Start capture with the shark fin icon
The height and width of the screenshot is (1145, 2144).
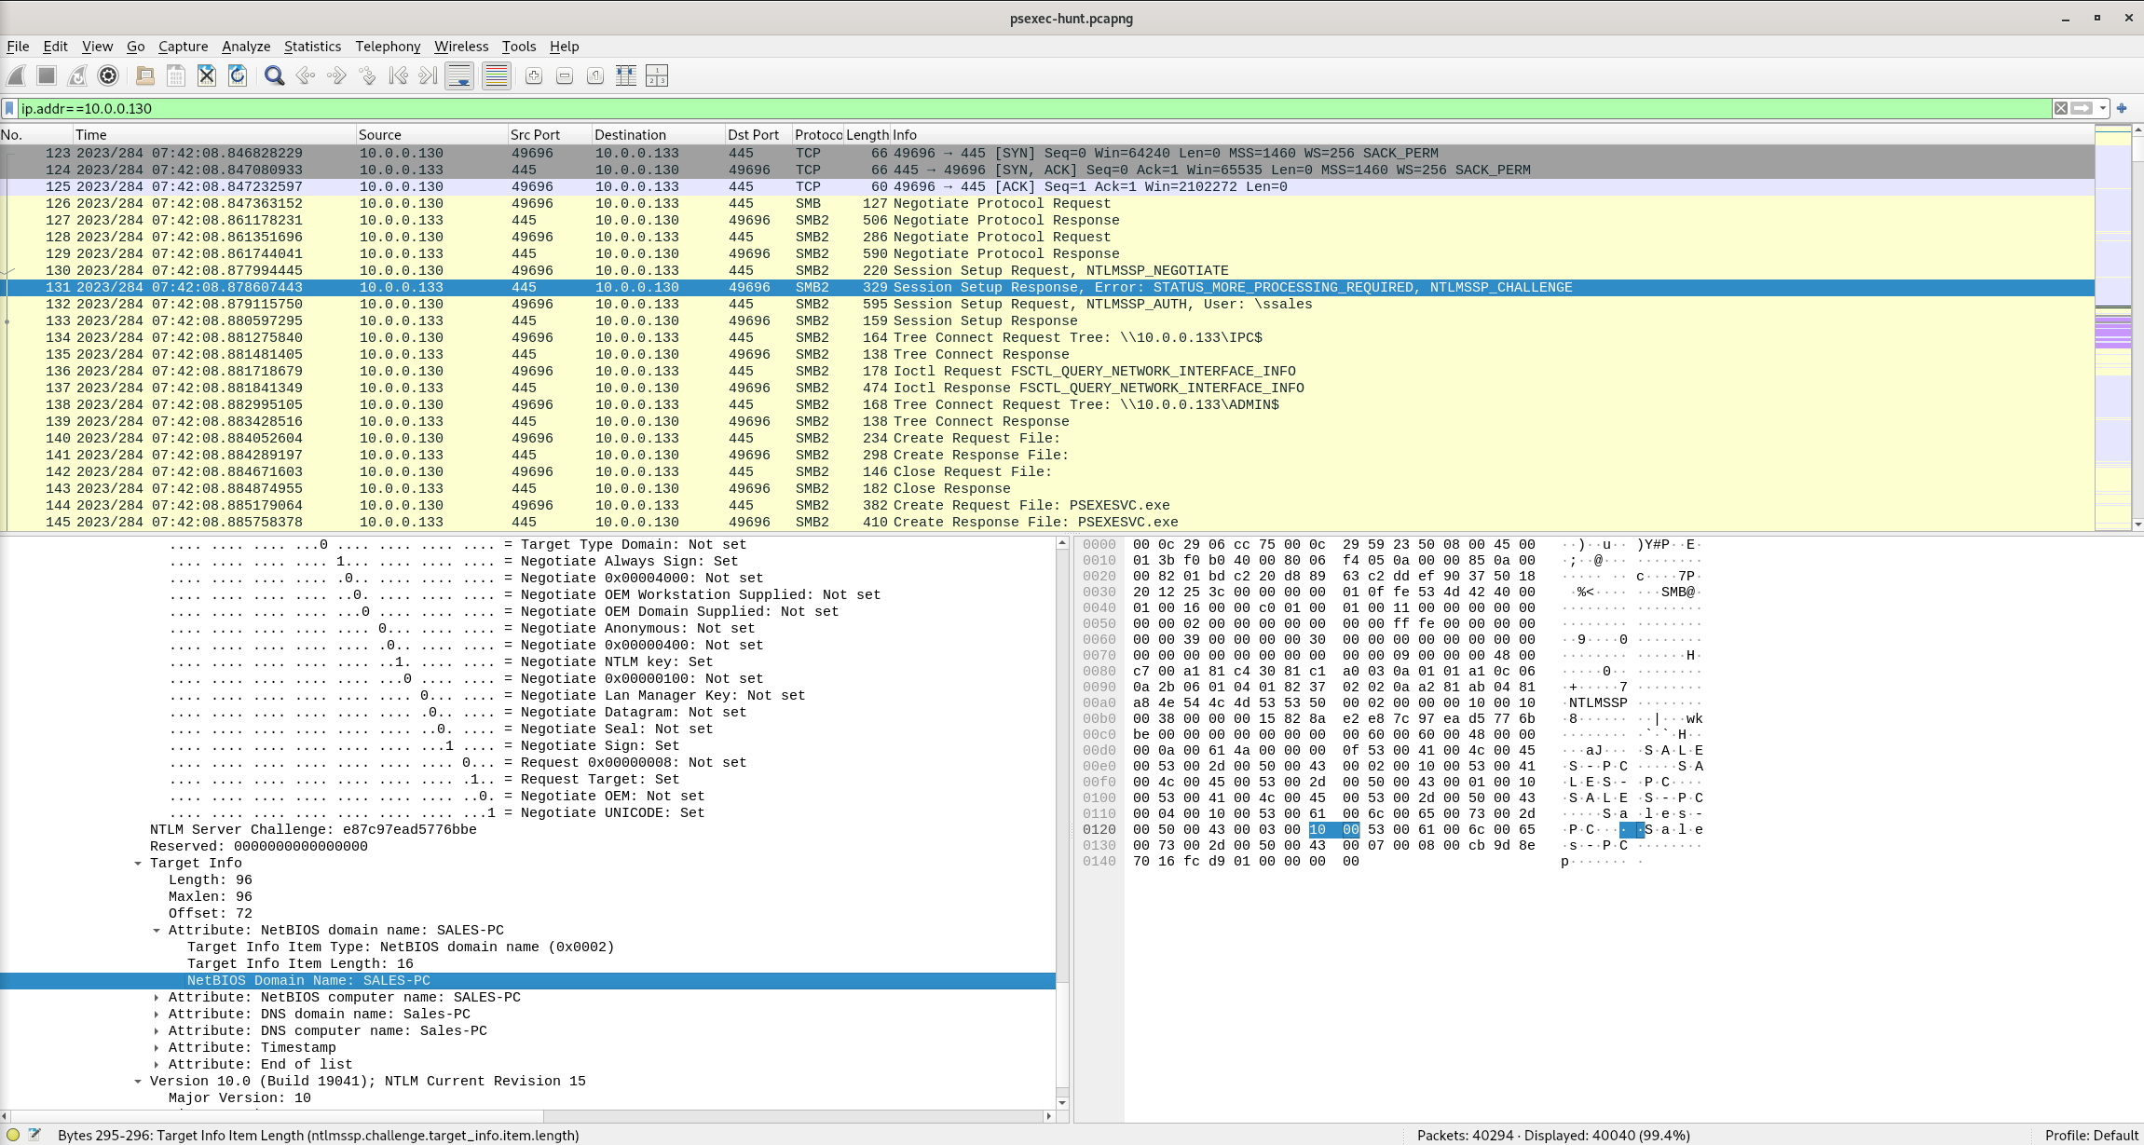coord(16,76)
